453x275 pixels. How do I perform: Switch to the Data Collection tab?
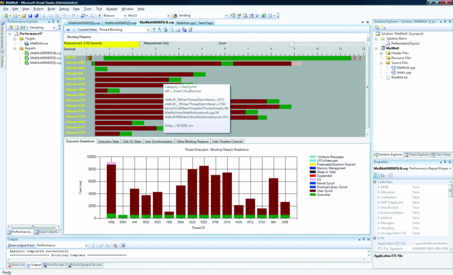47,232
